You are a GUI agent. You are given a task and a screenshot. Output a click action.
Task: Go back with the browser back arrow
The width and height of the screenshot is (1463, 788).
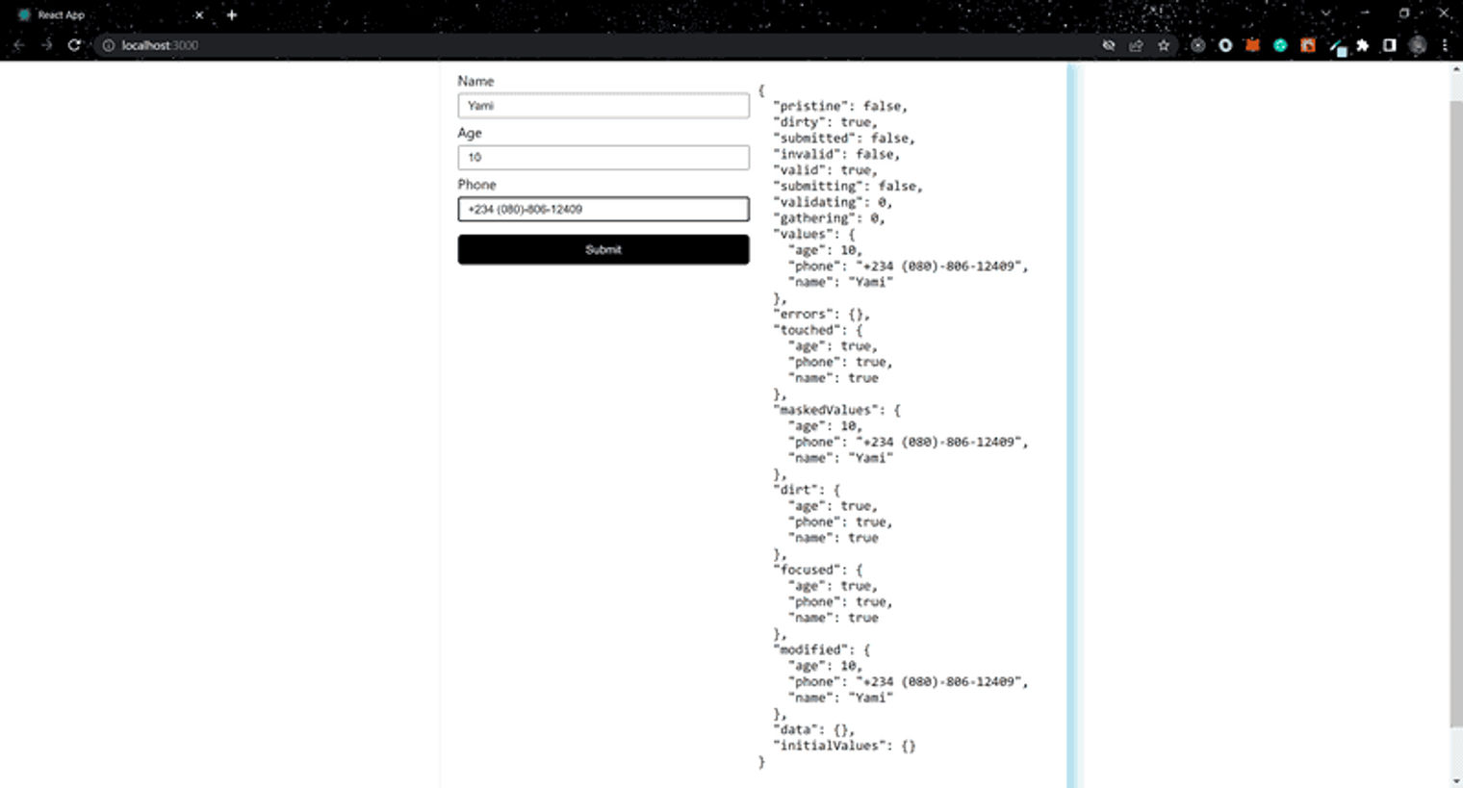pyautogui.click(x=18, y=45)
